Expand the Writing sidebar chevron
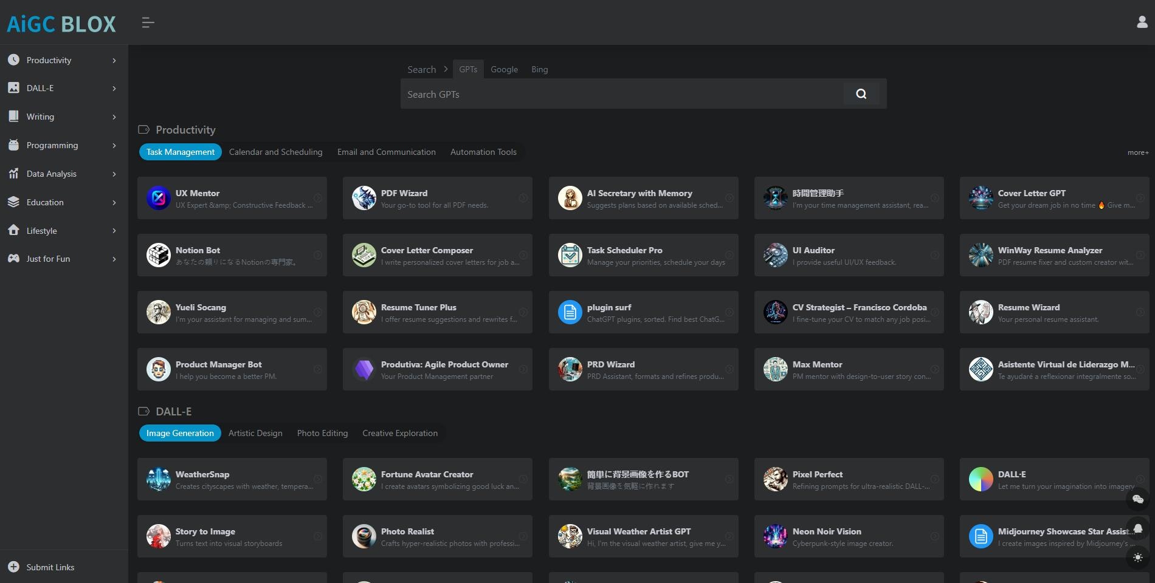The width and height of the screenshot is (1155, 583). [x=114, y=117]
